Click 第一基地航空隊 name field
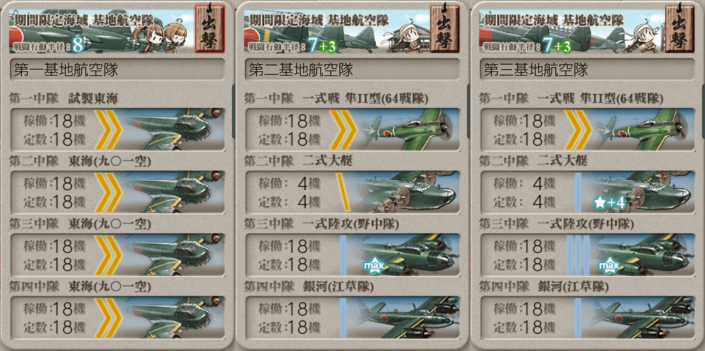The width and height of the screenshot is (705, 351). tap(117, 70)
